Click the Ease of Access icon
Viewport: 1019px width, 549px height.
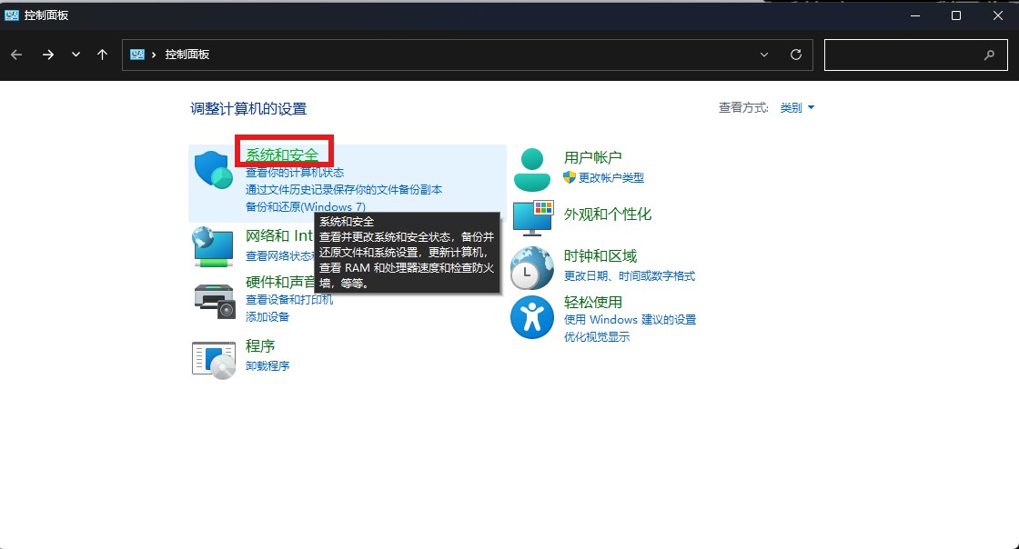[532, 317]
